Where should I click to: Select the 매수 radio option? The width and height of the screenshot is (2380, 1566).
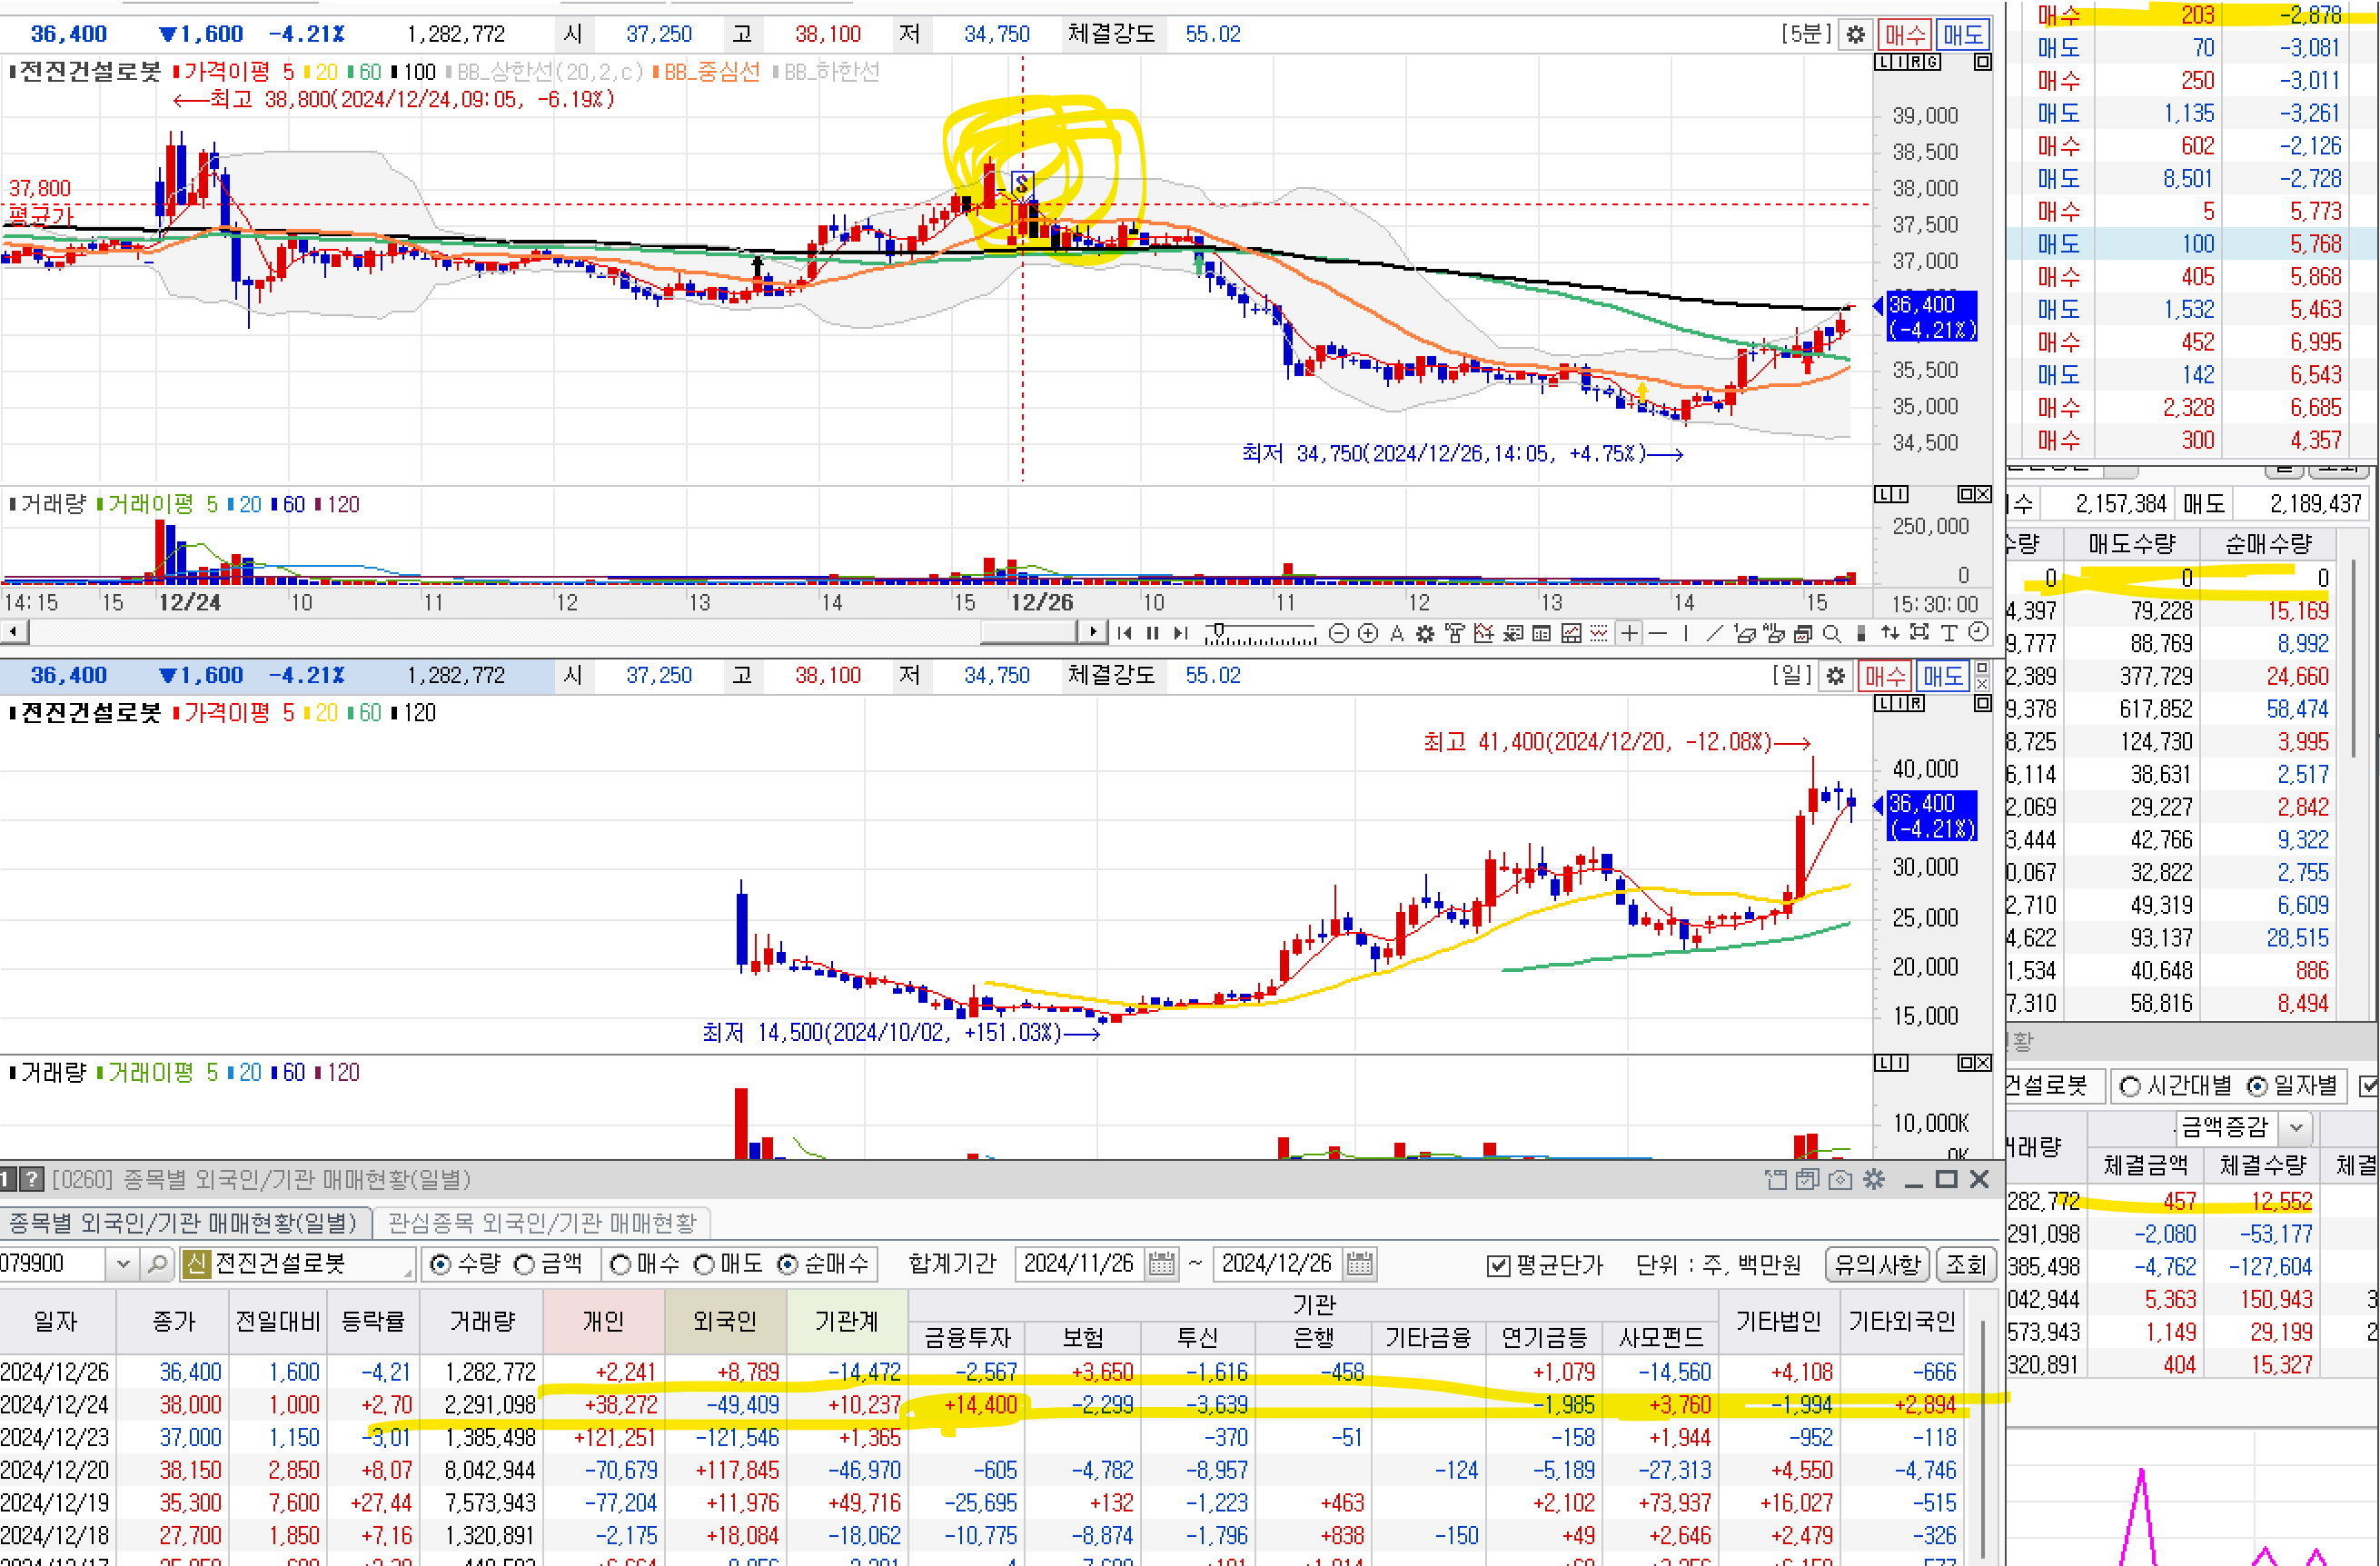(620, 1264)
